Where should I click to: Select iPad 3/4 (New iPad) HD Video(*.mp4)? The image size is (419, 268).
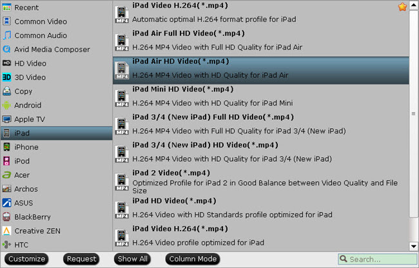(x=261, y=154)
